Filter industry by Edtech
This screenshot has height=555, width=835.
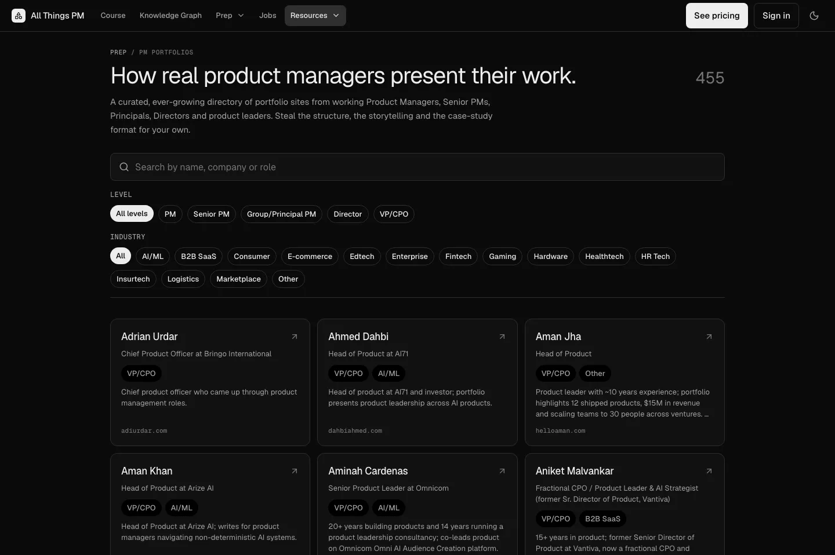362,256
